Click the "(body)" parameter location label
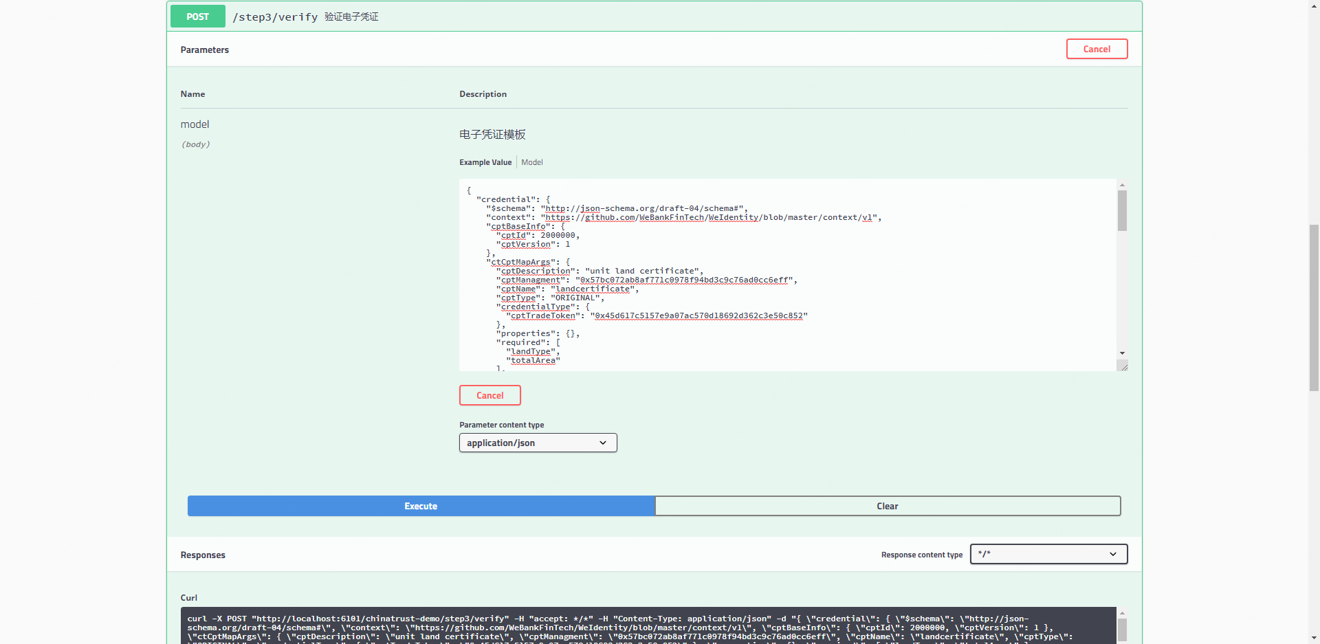 pyautogui.click(x=195, y=144)
